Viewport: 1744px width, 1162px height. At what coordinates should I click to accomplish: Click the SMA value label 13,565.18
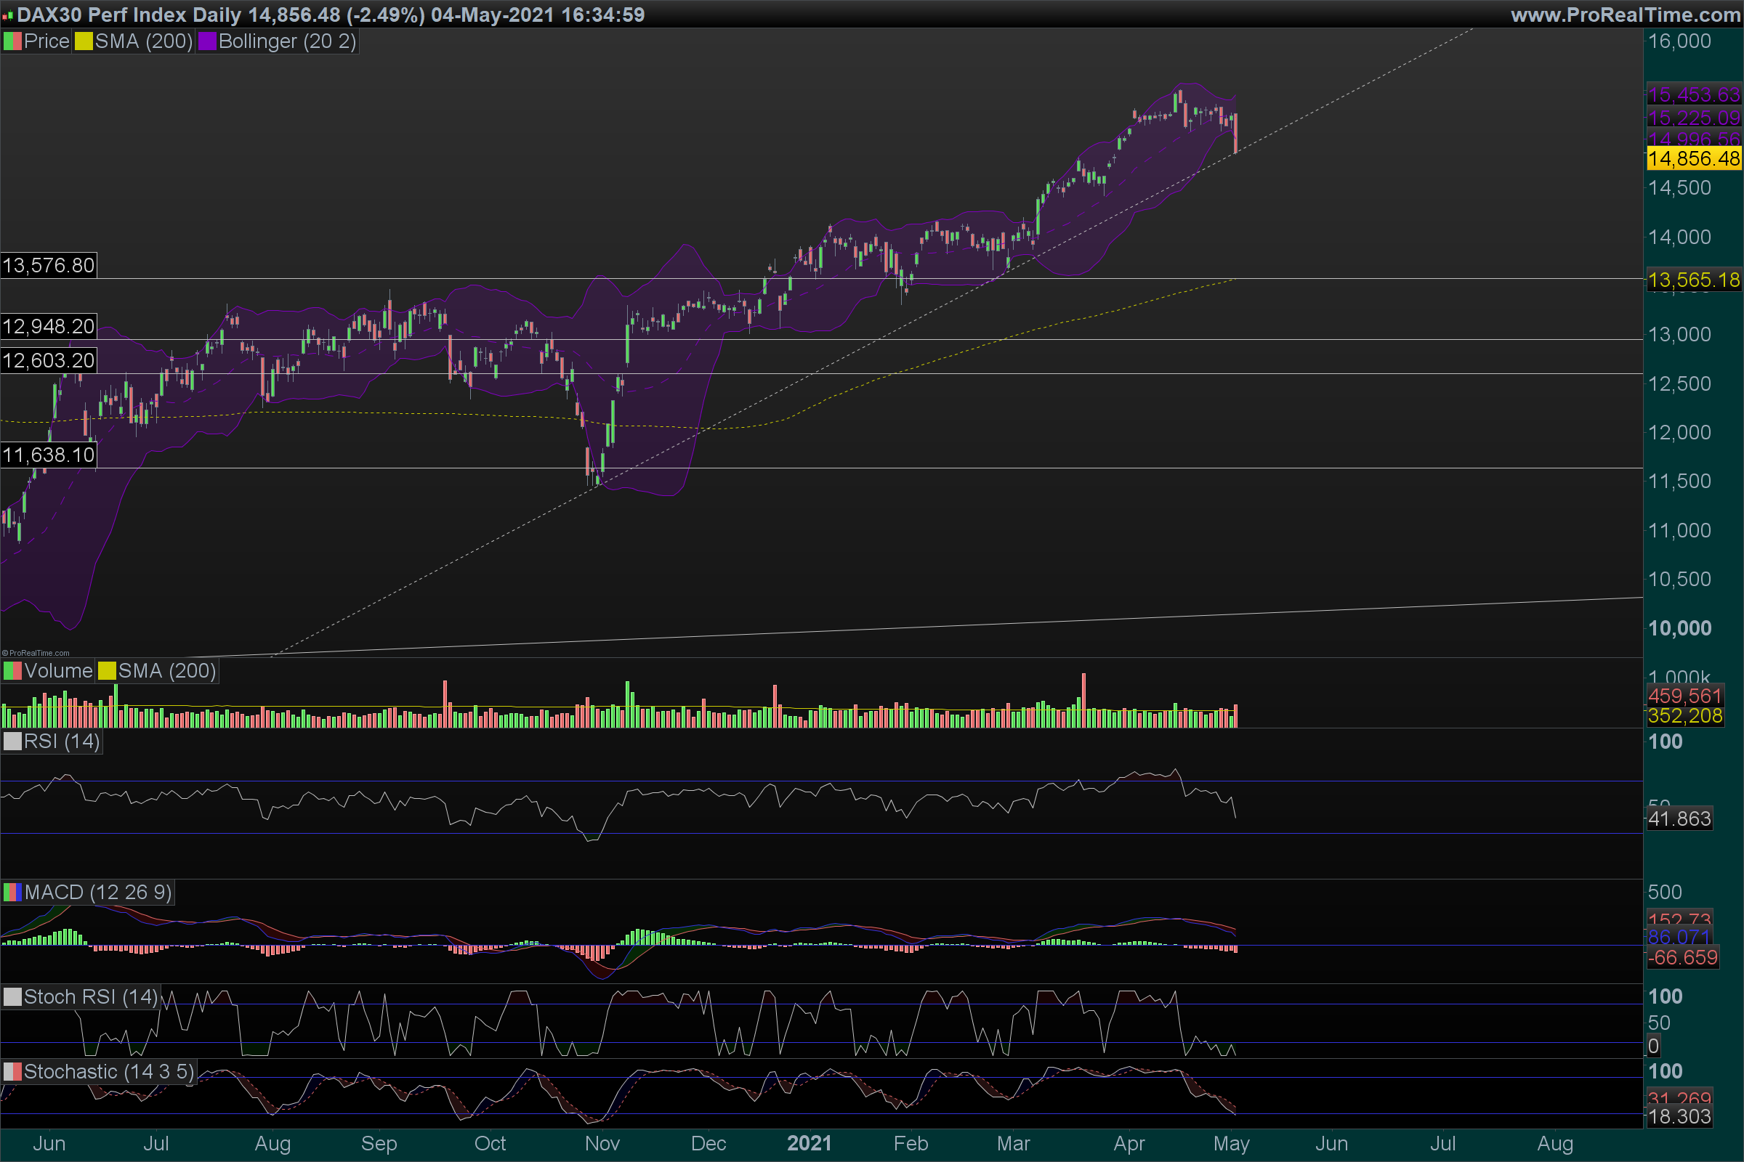pyautogui.click(x=1694, y=280)
